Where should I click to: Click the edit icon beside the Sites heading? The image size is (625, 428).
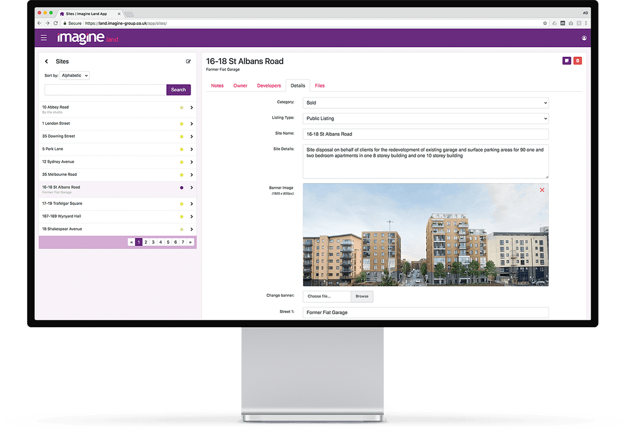point(188,61)
